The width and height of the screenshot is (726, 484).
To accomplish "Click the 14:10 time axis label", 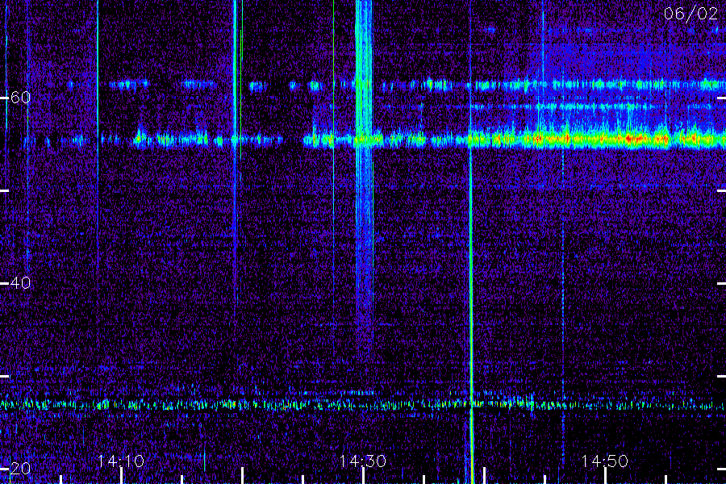I will pos(121,461).
